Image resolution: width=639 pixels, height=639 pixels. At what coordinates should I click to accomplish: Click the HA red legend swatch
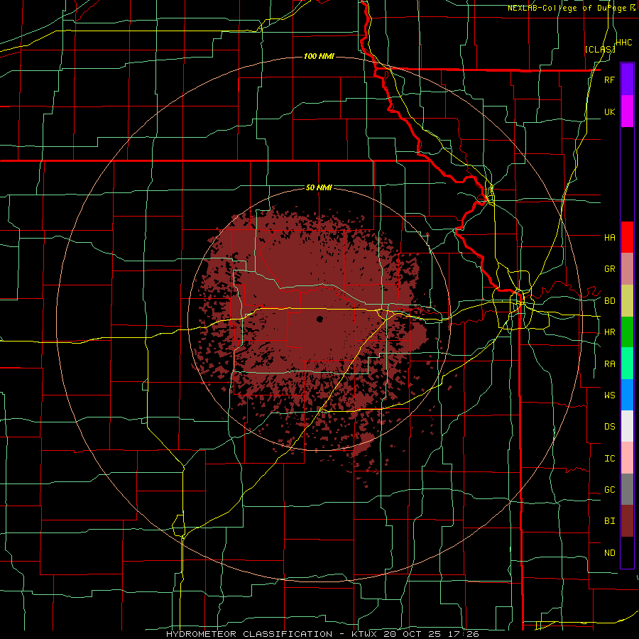(627, 237)
